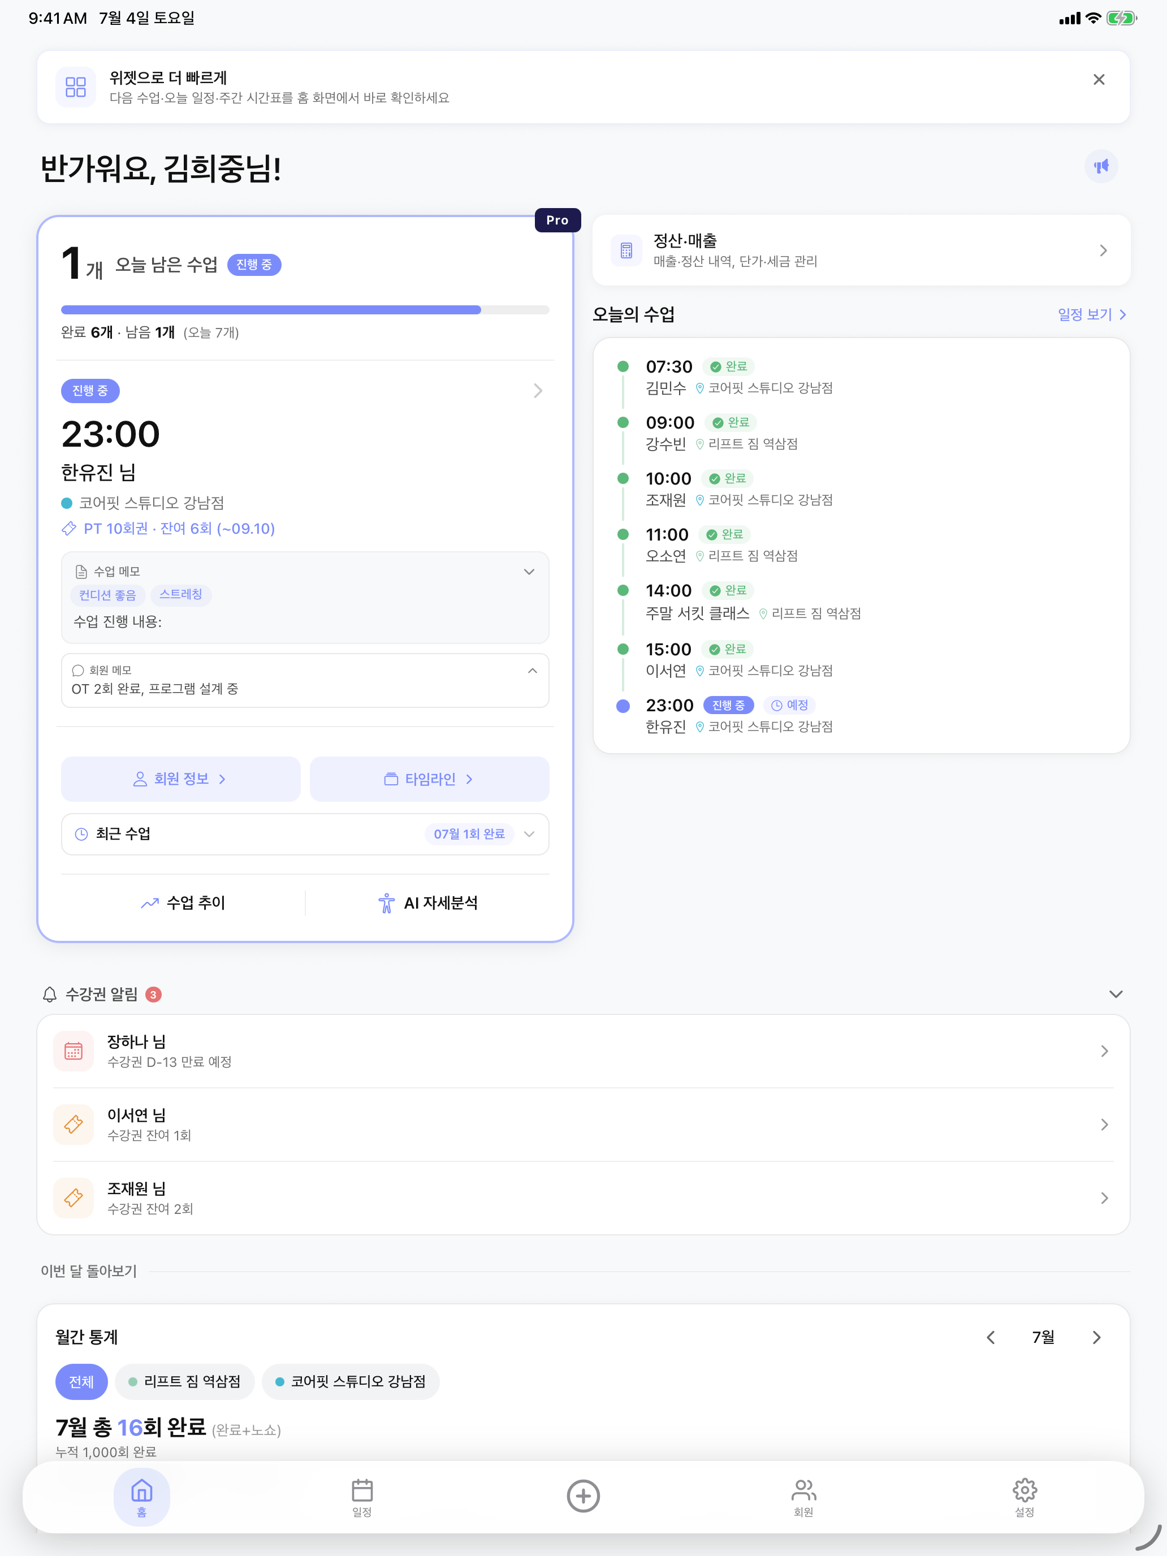Open 타임라인 button
1167x1556 pixels.
(429, 779)
